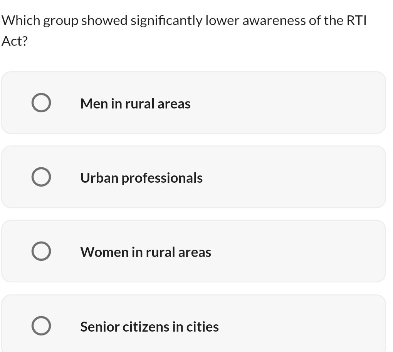Click the 'Women in rural areas' label text

click(145, 252)
